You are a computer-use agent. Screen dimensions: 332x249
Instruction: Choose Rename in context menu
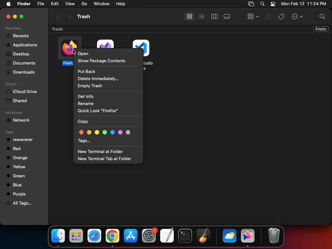tap(108, 103)
